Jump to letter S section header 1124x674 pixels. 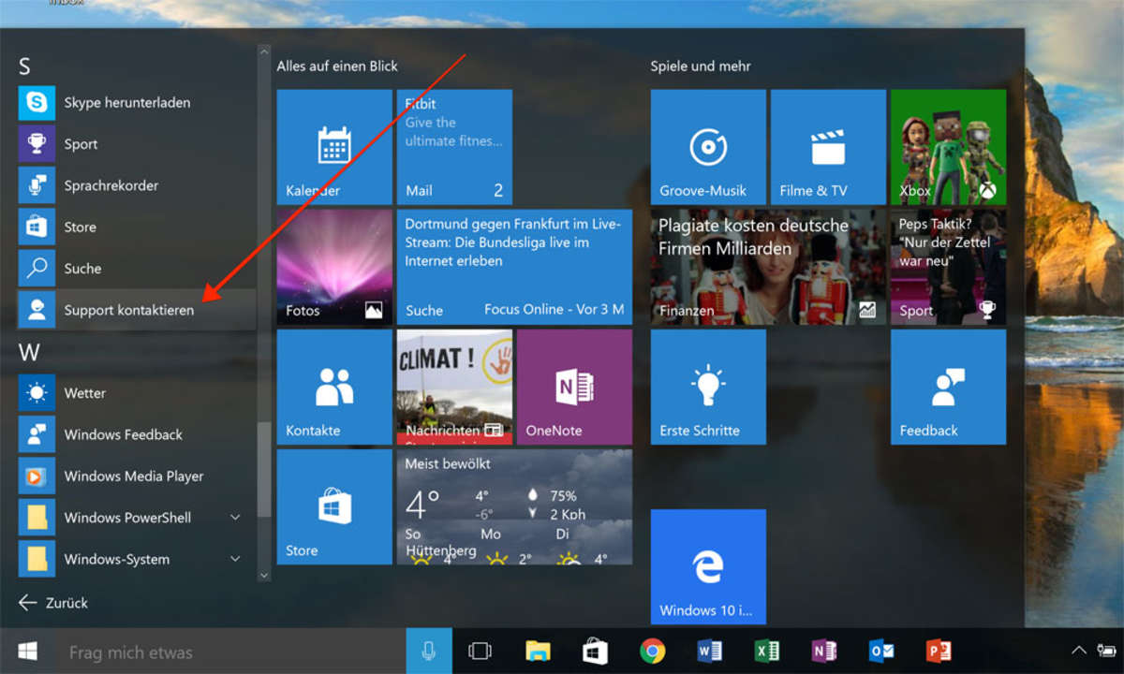tap(24, 66)
